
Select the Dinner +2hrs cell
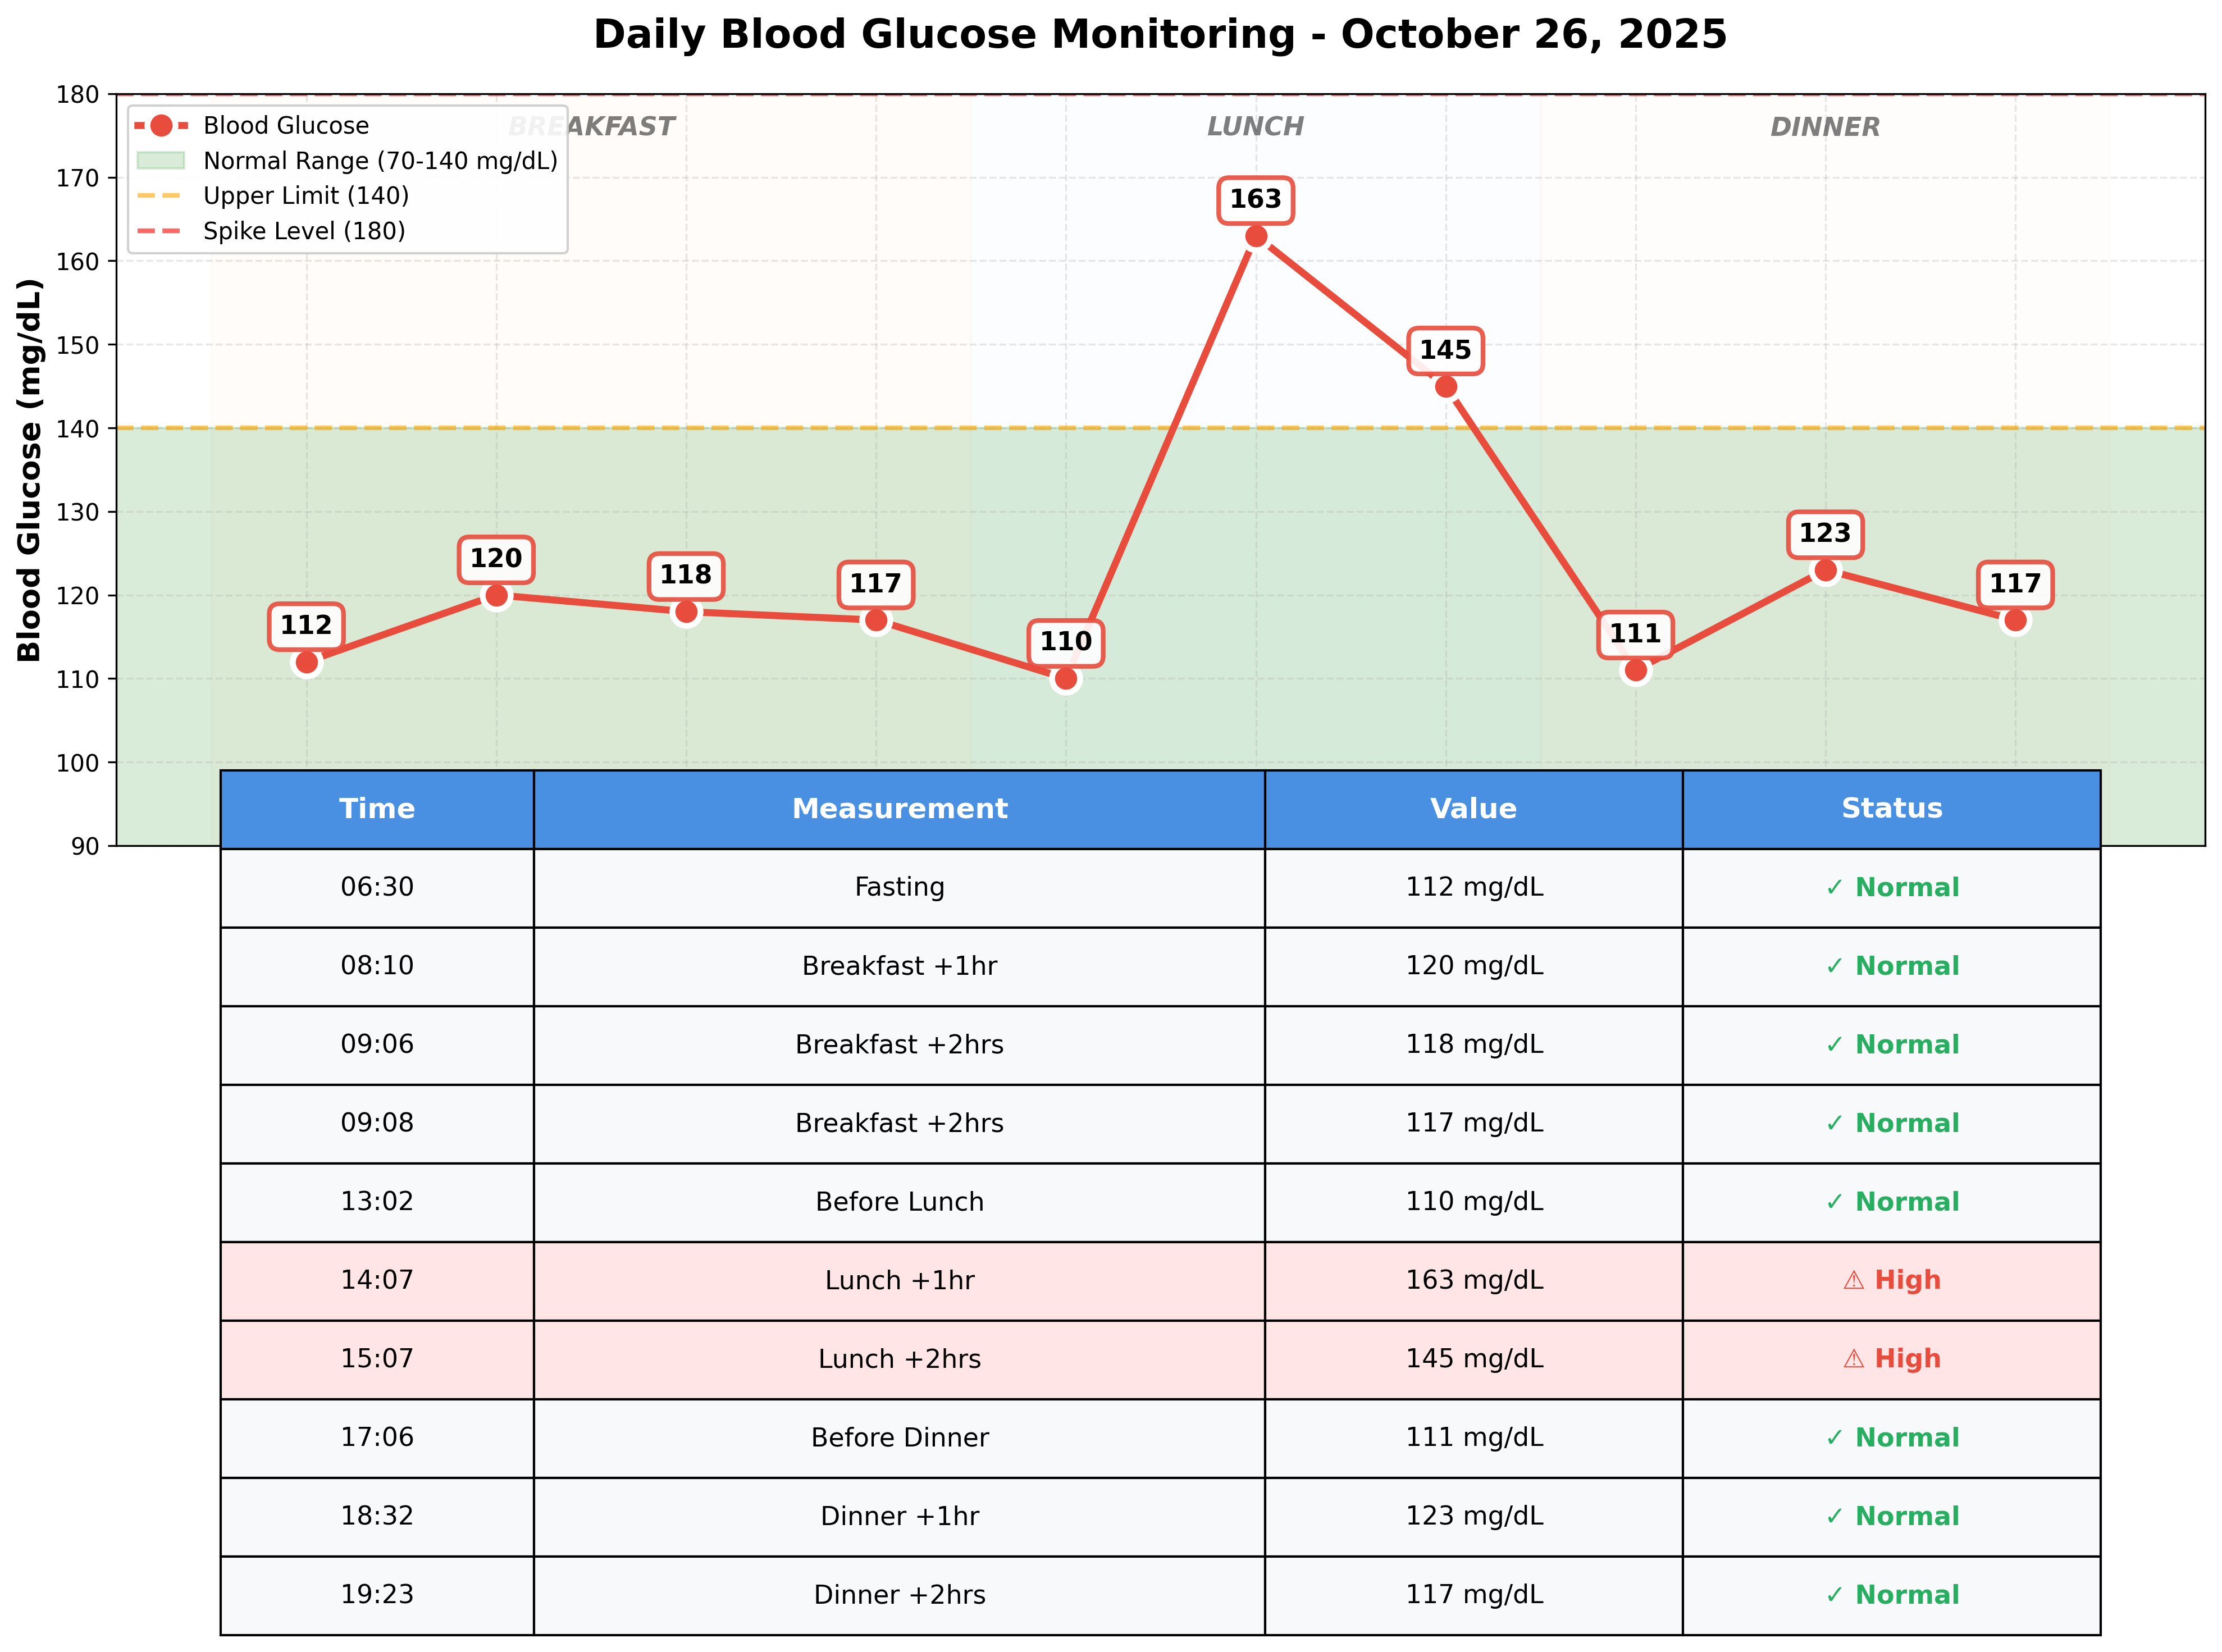(899, 1595)
